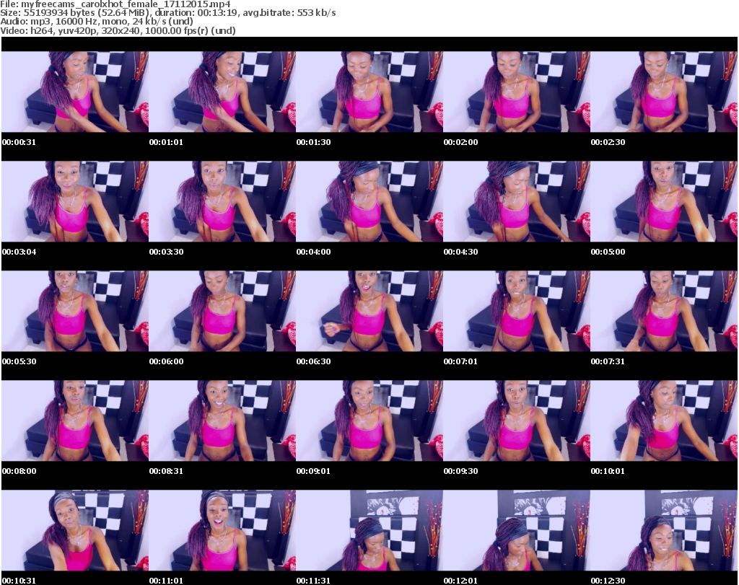Click the File name line in header

pyautogui.click(x=115, y=4)
